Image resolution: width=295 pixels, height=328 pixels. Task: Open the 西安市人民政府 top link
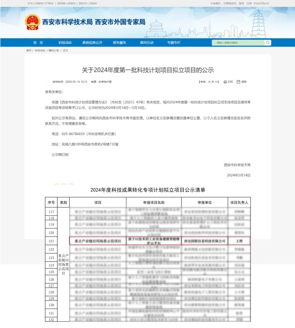(x=88, y=4)
